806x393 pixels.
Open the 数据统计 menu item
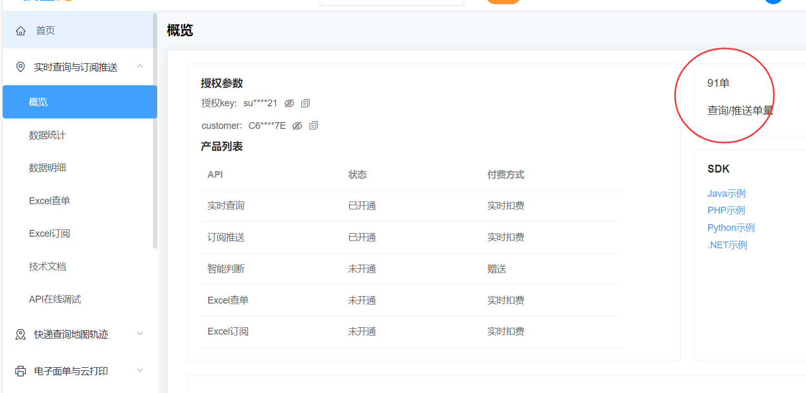pyautogui.click(x=47, y=135)
